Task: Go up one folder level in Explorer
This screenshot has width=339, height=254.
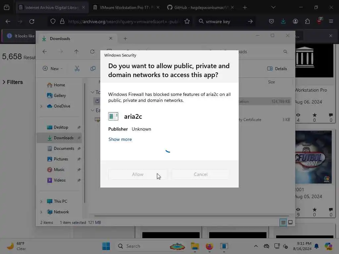Action: pos(76,52)
